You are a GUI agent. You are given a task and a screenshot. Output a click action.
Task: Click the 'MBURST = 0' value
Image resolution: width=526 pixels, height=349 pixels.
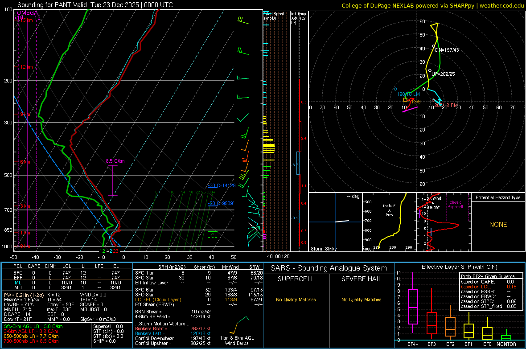pyautogui.click(x=93, y=309)
